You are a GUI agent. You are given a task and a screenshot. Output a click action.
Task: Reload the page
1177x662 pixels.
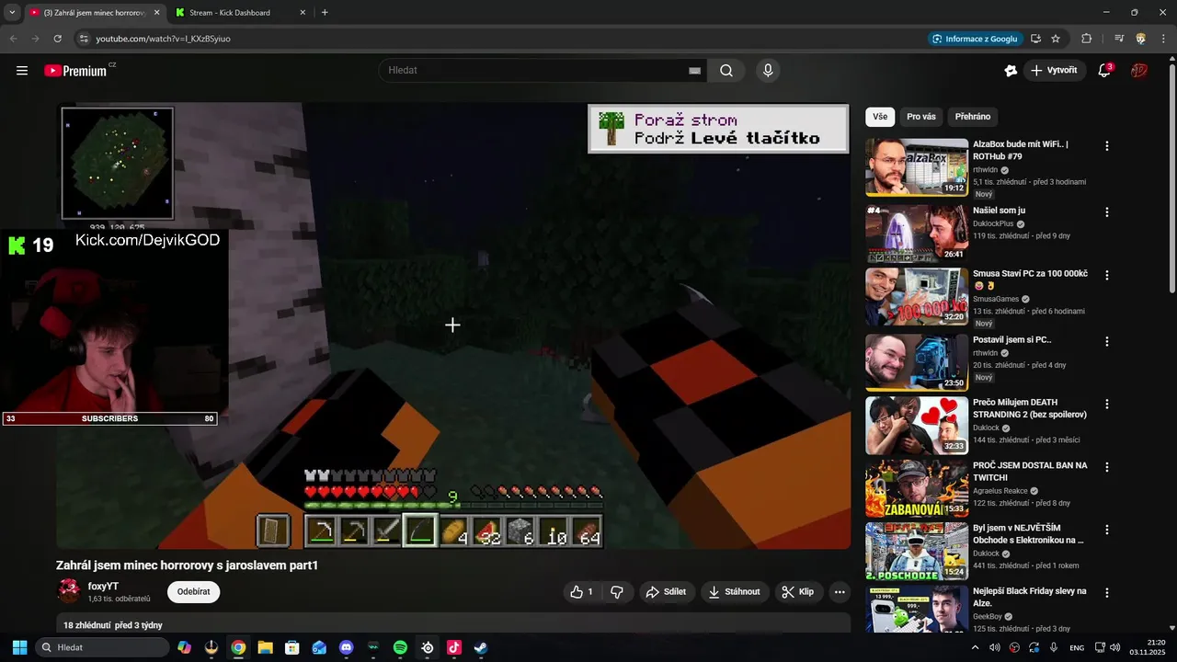click(57, 39)
